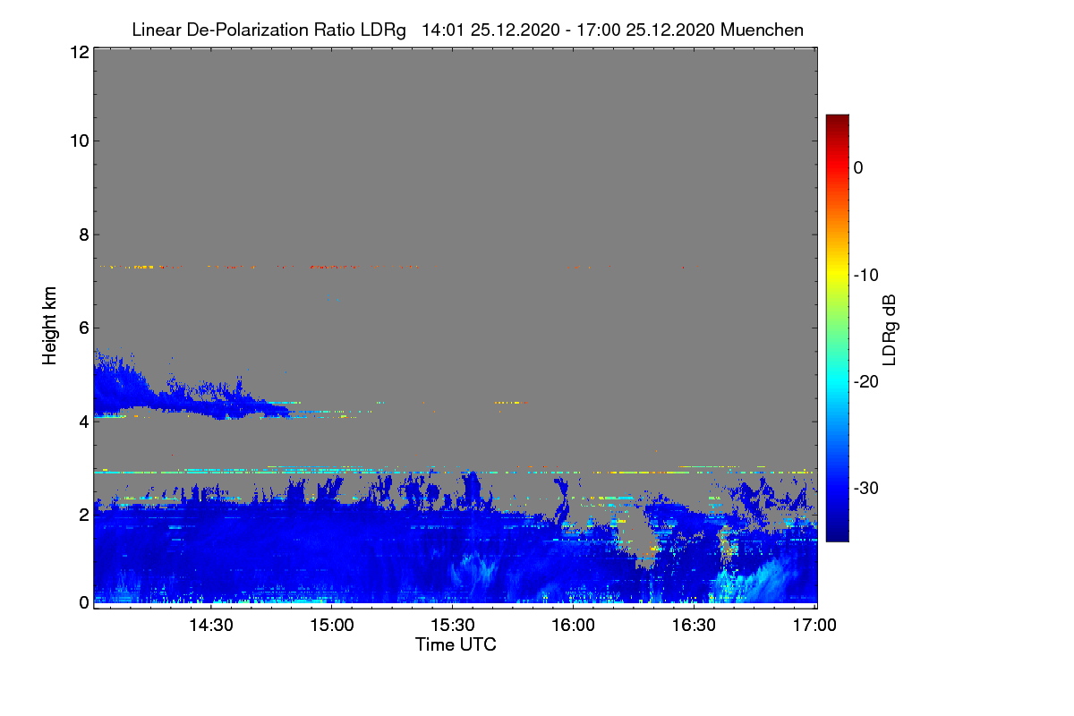This screenshot has height=716, width=1074.
Task: Click the '2' height tick label
Action: (x=83, y=515)
